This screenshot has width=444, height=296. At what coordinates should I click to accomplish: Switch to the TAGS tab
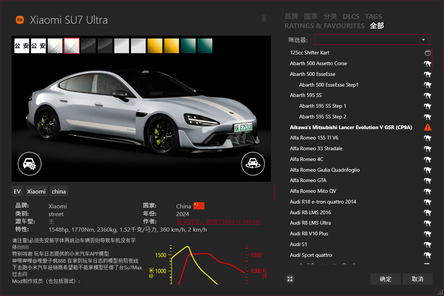coord(373,16)
